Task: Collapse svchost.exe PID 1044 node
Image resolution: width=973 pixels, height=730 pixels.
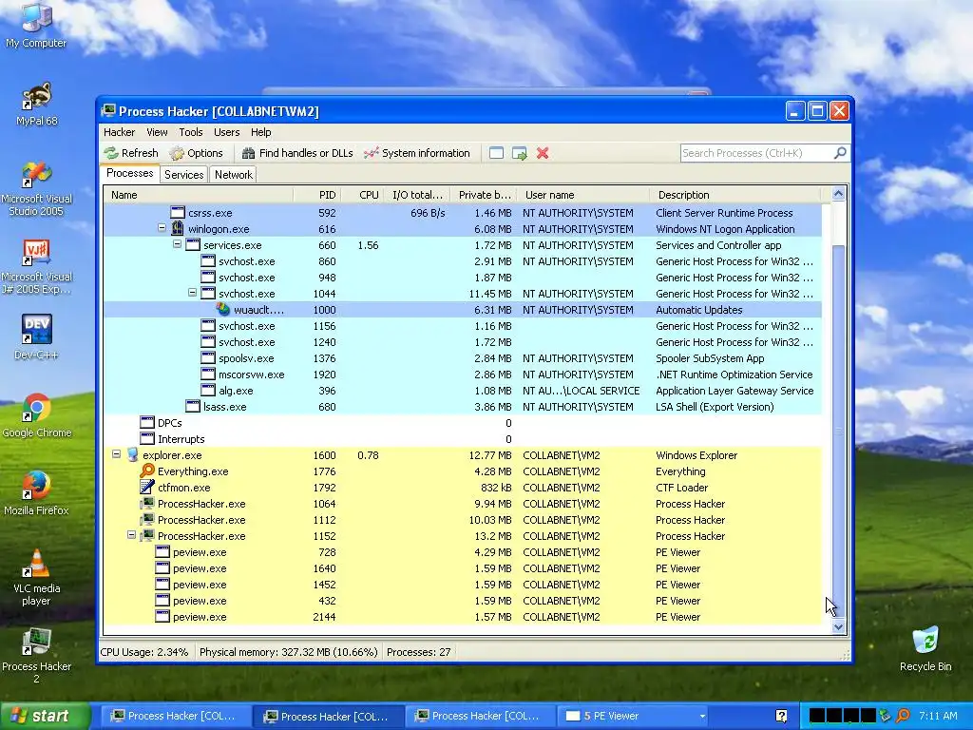Action: pyautogui.click(x=192, y=293)
